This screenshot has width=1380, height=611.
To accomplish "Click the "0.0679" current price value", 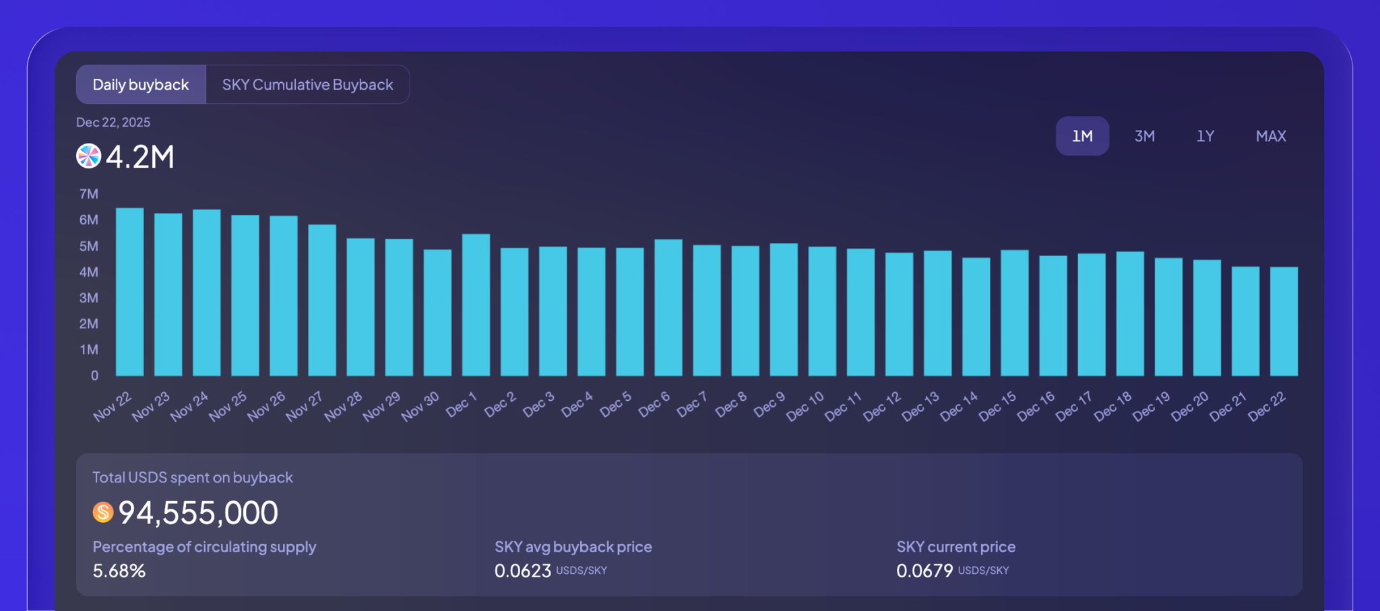I will 924,571.
